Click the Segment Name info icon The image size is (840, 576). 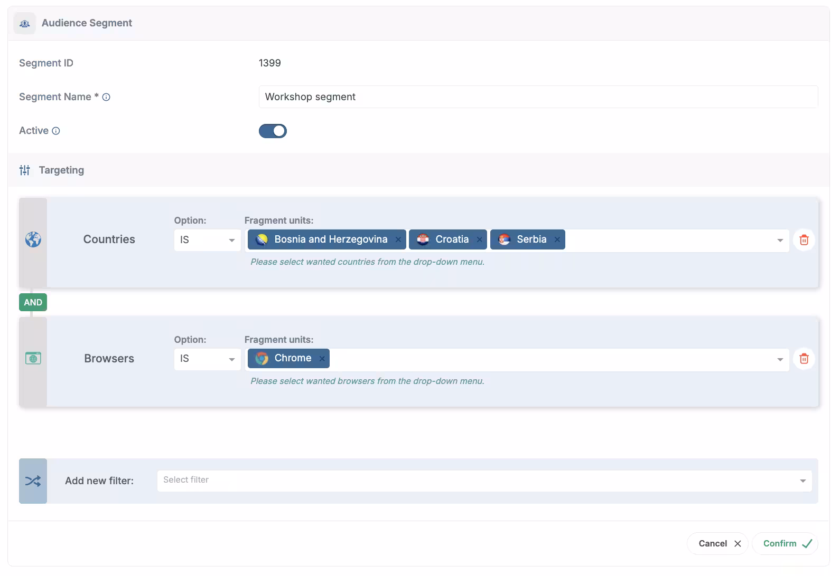pyautogui.click(x=106, y=97)
